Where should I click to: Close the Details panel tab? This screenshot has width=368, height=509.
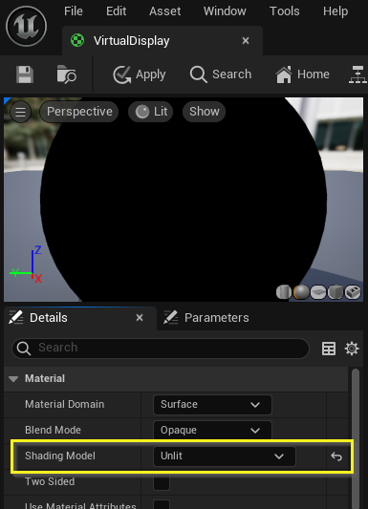pyautogui.click(x=140, y=317)
